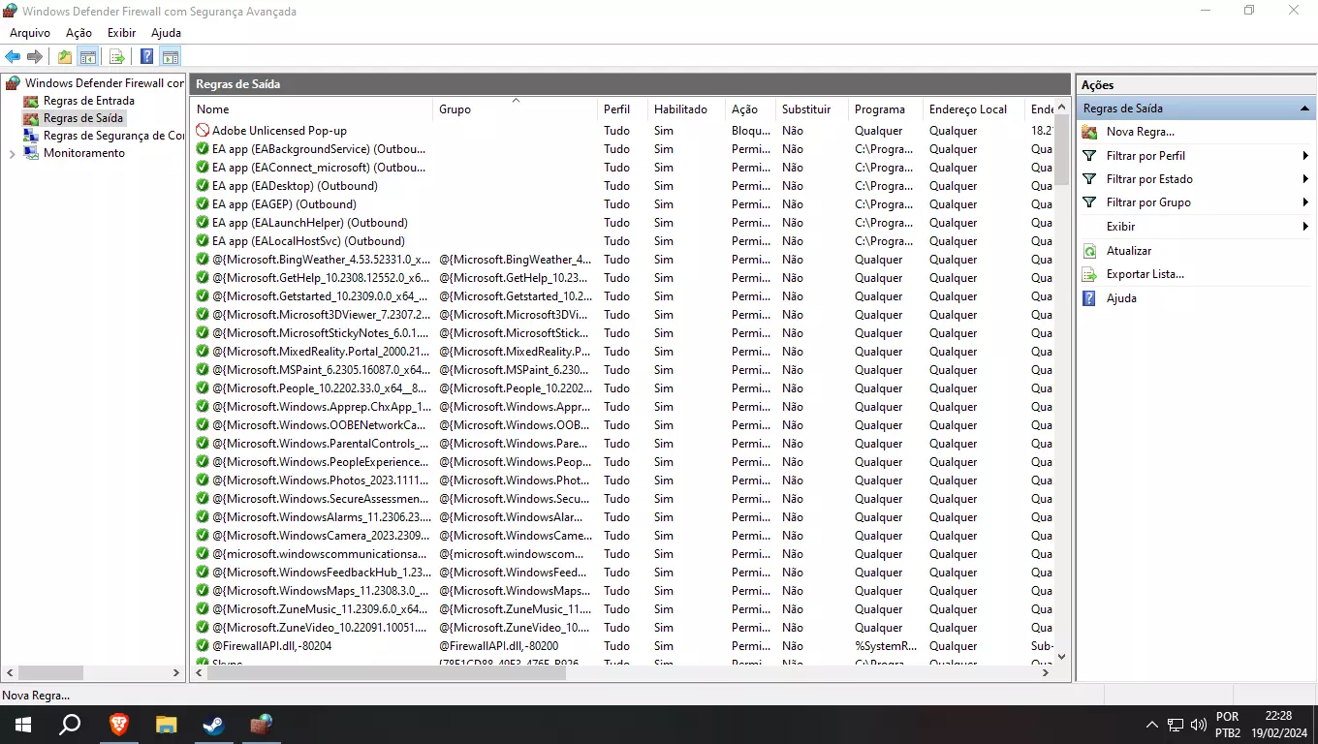Click the export list toolbar icon

point(117,57)
